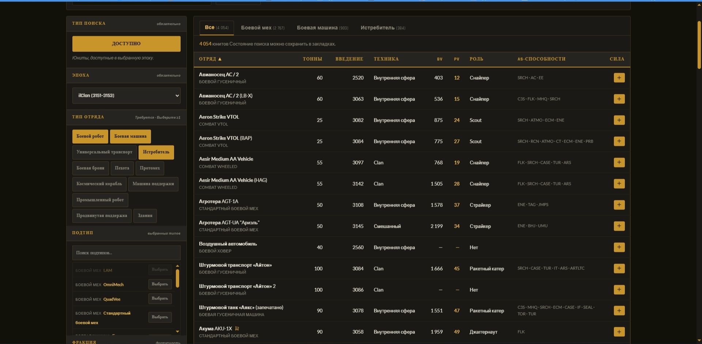
Task: Open the ilClan (3151-3153) era dropdown
Action: pos(126,95)
